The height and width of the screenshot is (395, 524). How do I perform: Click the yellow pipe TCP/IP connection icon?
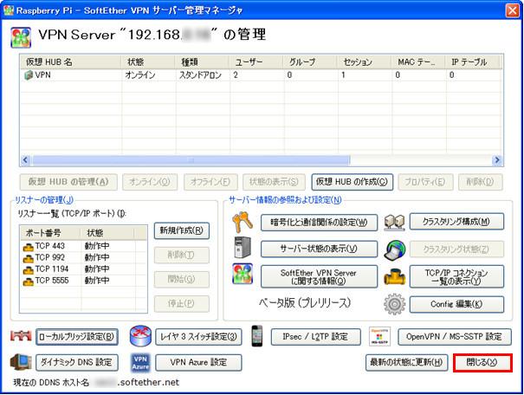pyautogui.click(x=394, y=276)
